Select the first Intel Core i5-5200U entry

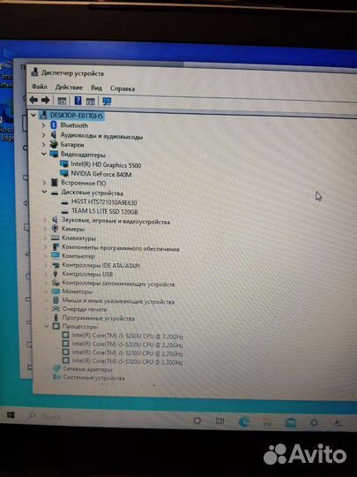[127, 336]
